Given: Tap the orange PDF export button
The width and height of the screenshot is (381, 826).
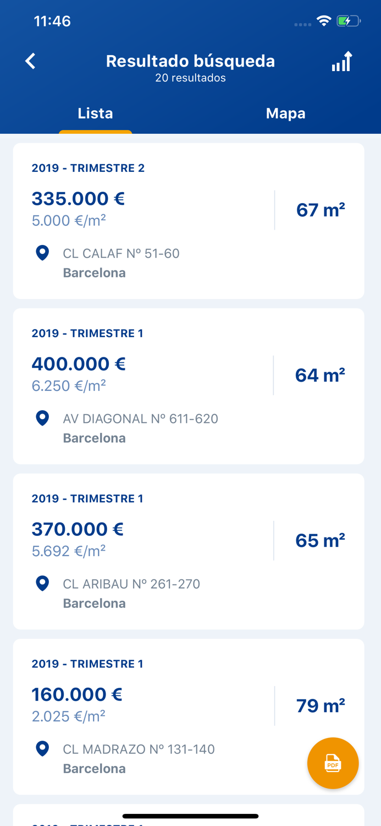Looking at the screenshot, I should pos(333,763).
